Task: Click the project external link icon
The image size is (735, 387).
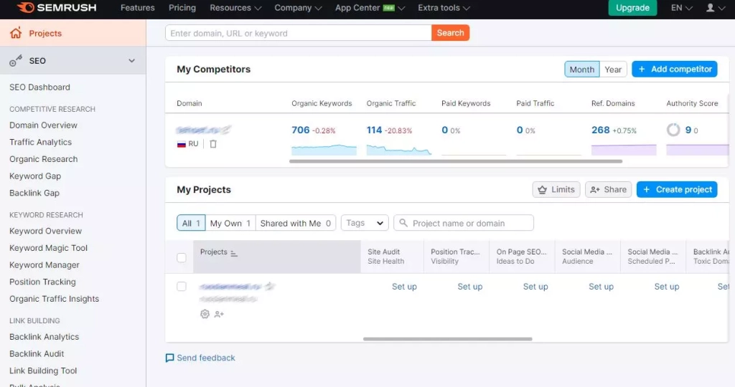Action: pos(268,285)
